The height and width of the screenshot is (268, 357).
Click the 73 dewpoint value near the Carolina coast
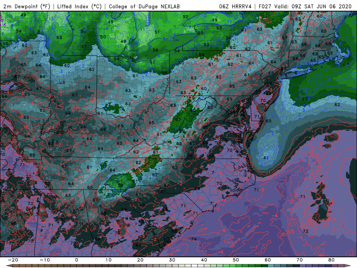(x=256, y=189)
